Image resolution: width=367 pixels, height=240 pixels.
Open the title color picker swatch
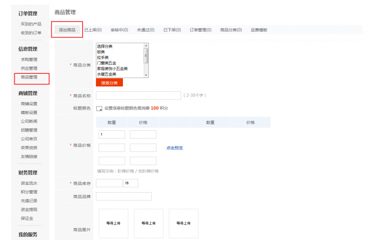(x=99, y=108)
